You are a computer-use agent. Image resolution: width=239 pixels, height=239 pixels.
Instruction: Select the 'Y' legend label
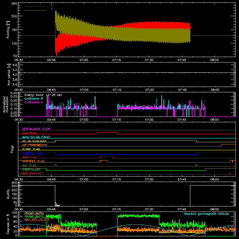[x=52, y=9]
